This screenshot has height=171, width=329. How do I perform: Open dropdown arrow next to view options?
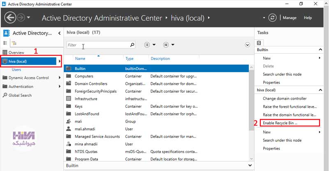154,45
